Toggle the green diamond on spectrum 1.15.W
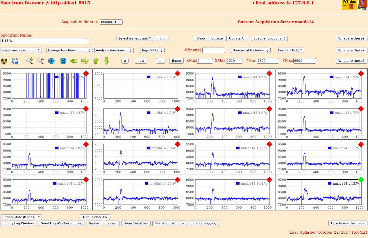368x238 pixels. [361, 180]
